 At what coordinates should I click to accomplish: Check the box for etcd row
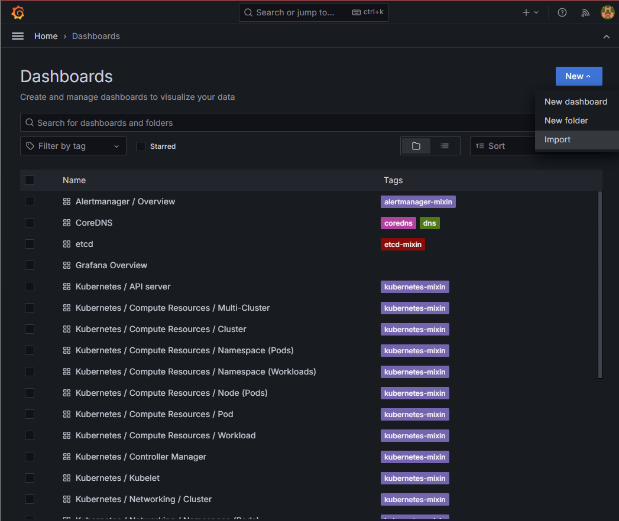30,244
